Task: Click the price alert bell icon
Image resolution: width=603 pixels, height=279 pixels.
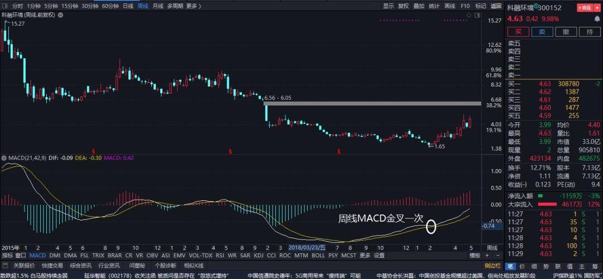Action: [597, 18]
